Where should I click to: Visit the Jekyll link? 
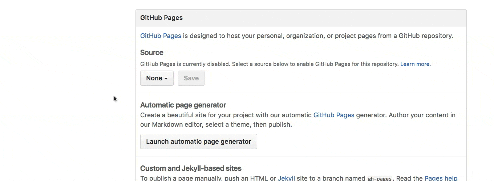286,178
